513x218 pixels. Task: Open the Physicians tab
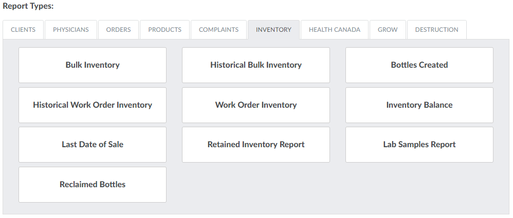pyautogui.click(x=71, y=30)
